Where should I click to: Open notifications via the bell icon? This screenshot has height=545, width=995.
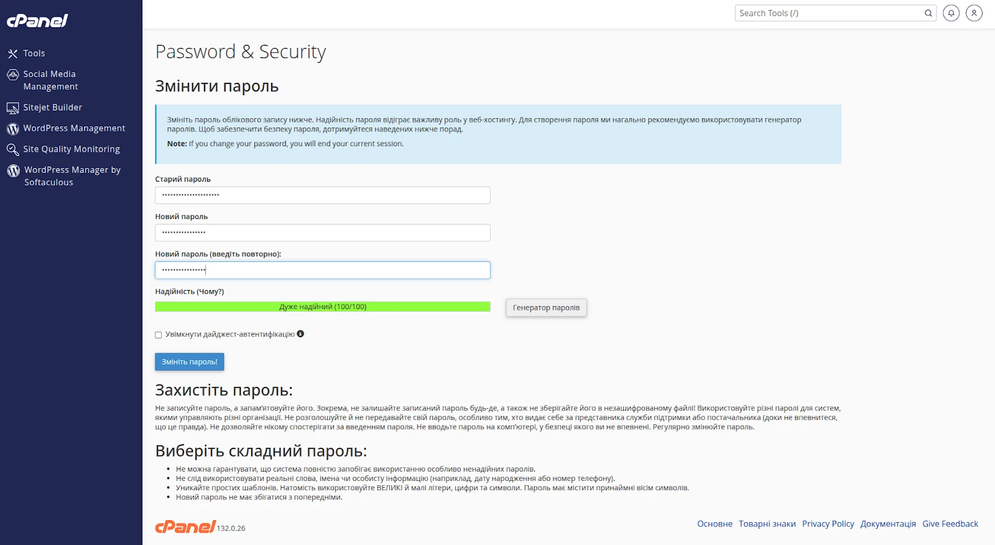pos(951,12)
